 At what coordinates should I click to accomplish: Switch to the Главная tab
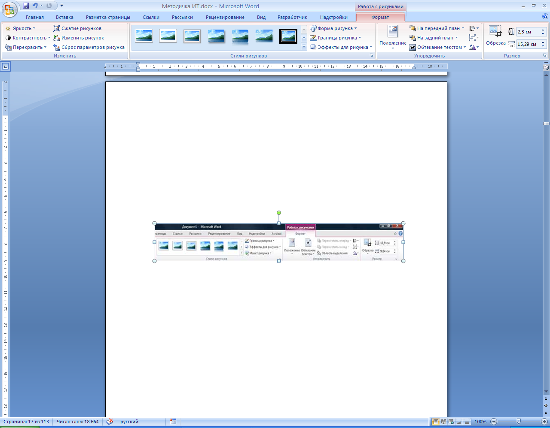click(x=35, y=17)
